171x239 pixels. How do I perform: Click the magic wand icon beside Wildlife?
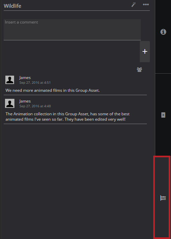click(133, 5)
